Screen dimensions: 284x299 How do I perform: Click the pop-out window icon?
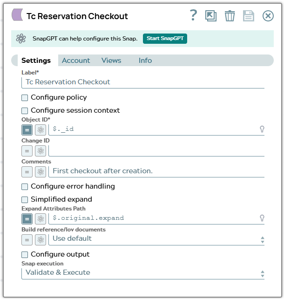(211, 16)
